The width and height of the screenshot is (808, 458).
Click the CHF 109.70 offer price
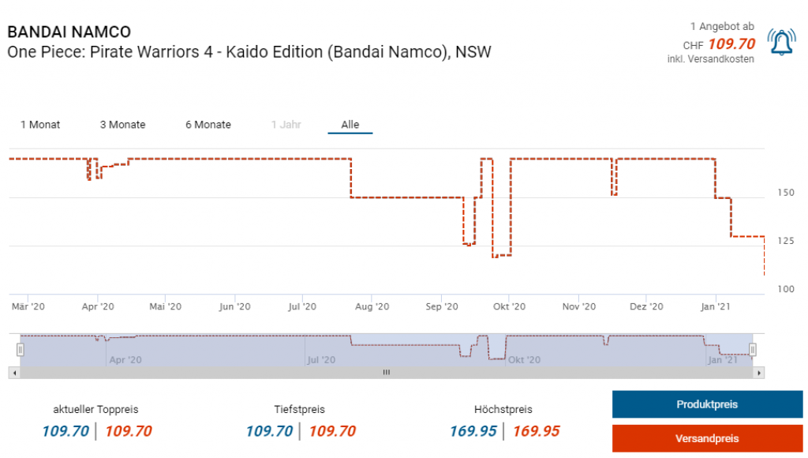coord(731,44)
